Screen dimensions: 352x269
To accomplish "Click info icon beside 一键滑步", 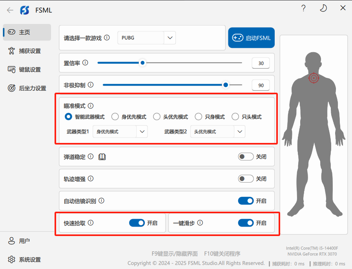I will 200,223.
